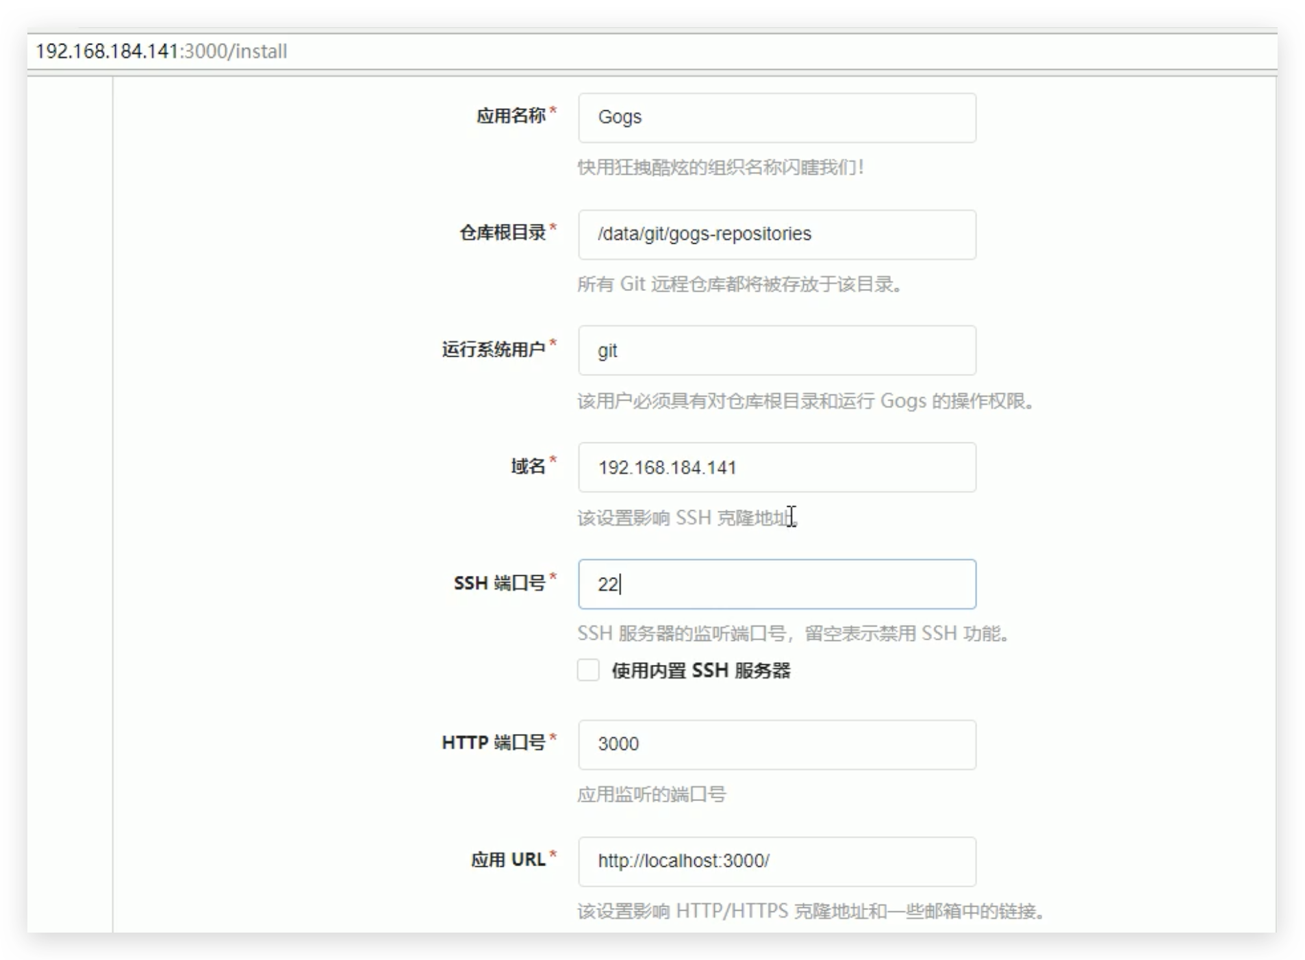
Task: Click hint 该设置影响 HTTP/HTTPS 克隆地址和一些邮箱中的链接。
Action: tap(811, 911)
